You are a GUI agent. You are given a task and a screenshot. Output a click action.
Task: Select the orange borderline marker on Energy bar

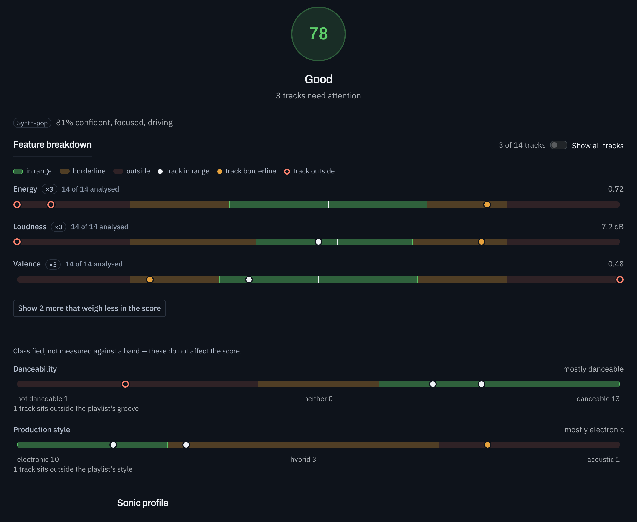coord(487,205)
